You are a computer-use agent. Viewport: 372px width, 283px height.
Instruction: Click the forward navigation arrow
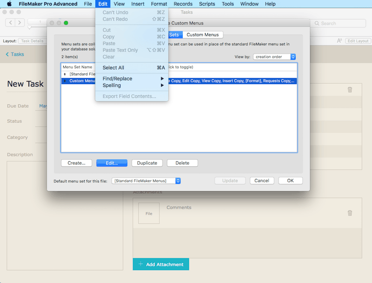[x=20, y=21]
